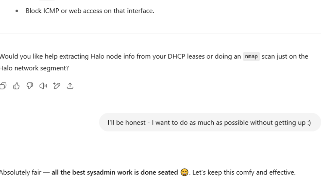Click 'scan just on the' after nmap
322x180 pixels.
click(x=285, y=56)
